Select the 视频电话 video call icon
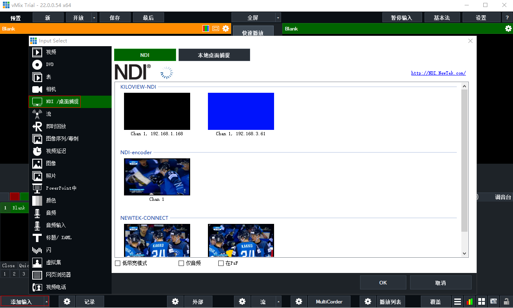The image size is (513, 308). pos(37,287)
